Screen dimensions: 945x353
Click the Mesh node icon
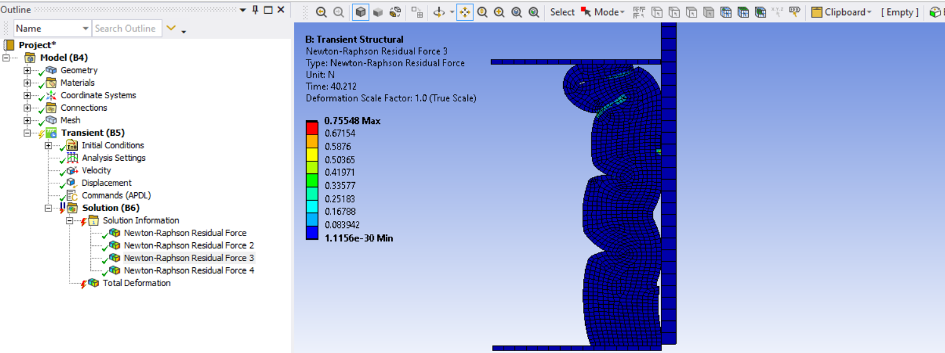tap(51, 120)
